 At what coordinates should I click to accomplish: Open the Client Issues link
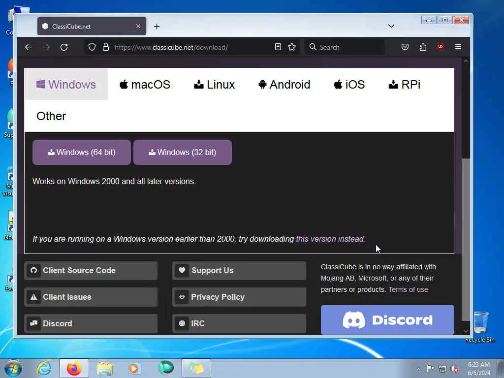(x=91, y=297)
